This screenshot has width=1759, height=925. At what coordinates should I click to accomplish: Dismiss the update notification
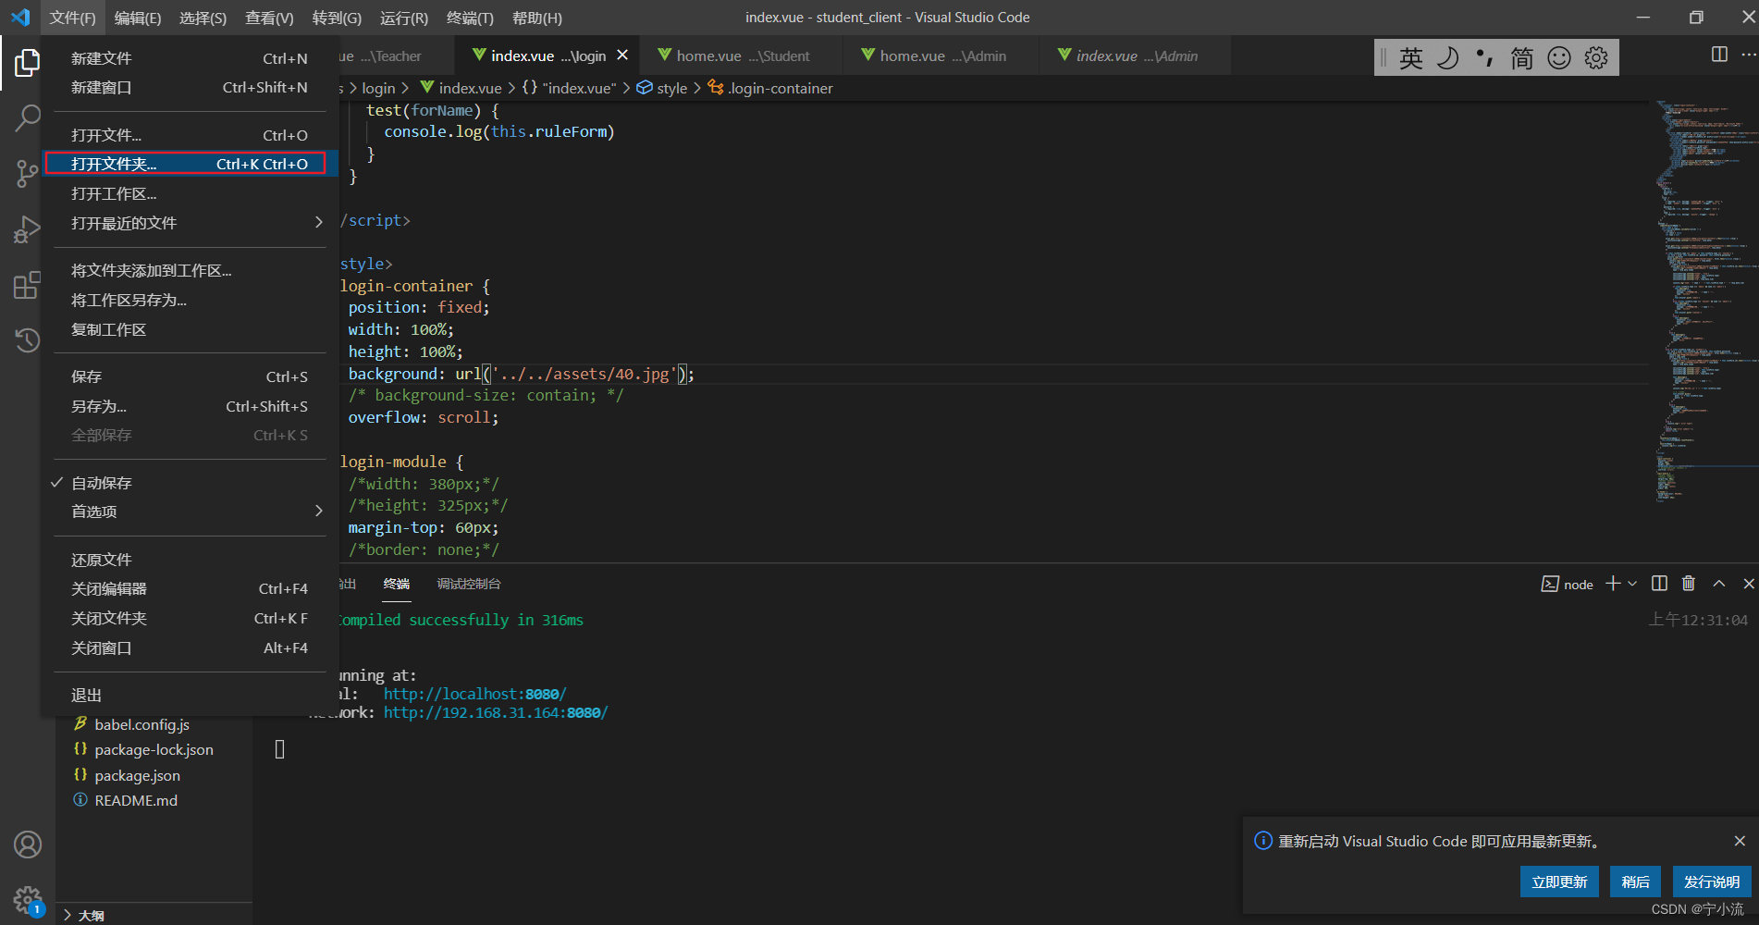point(1740,841)
